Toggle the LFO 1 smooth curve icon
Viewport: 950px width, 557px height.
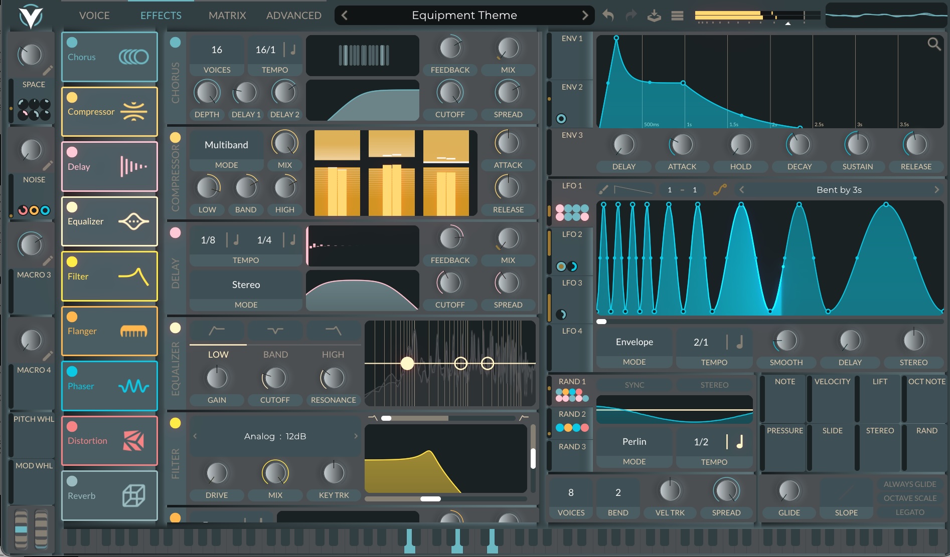click(x=720, y=189)
